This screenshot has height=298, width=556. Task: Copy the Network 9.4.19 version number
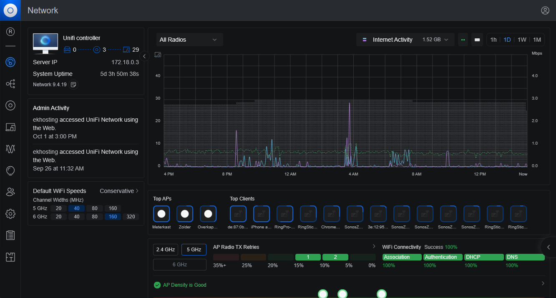pos(73,84)
